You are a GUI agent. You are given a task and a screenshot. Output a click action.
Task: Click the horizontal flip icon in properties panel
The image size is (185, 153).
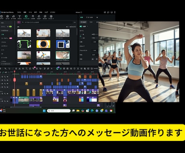(92, 59)
